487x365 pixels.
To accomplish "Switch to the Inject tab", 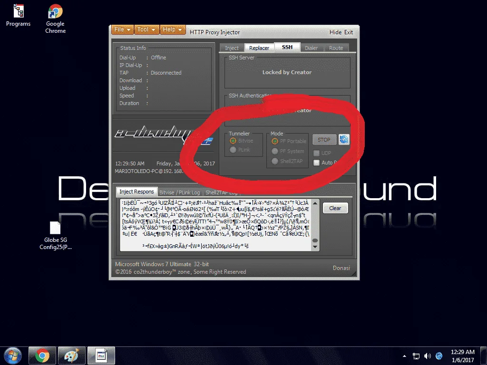I will click(232, 48).
